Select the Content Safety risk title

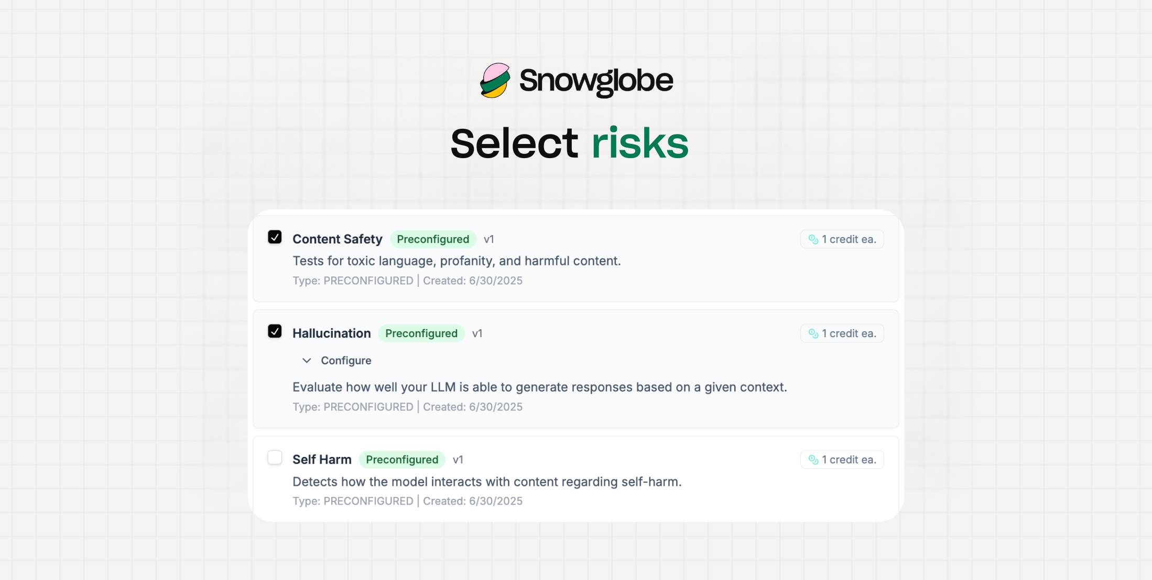(338, 239)
